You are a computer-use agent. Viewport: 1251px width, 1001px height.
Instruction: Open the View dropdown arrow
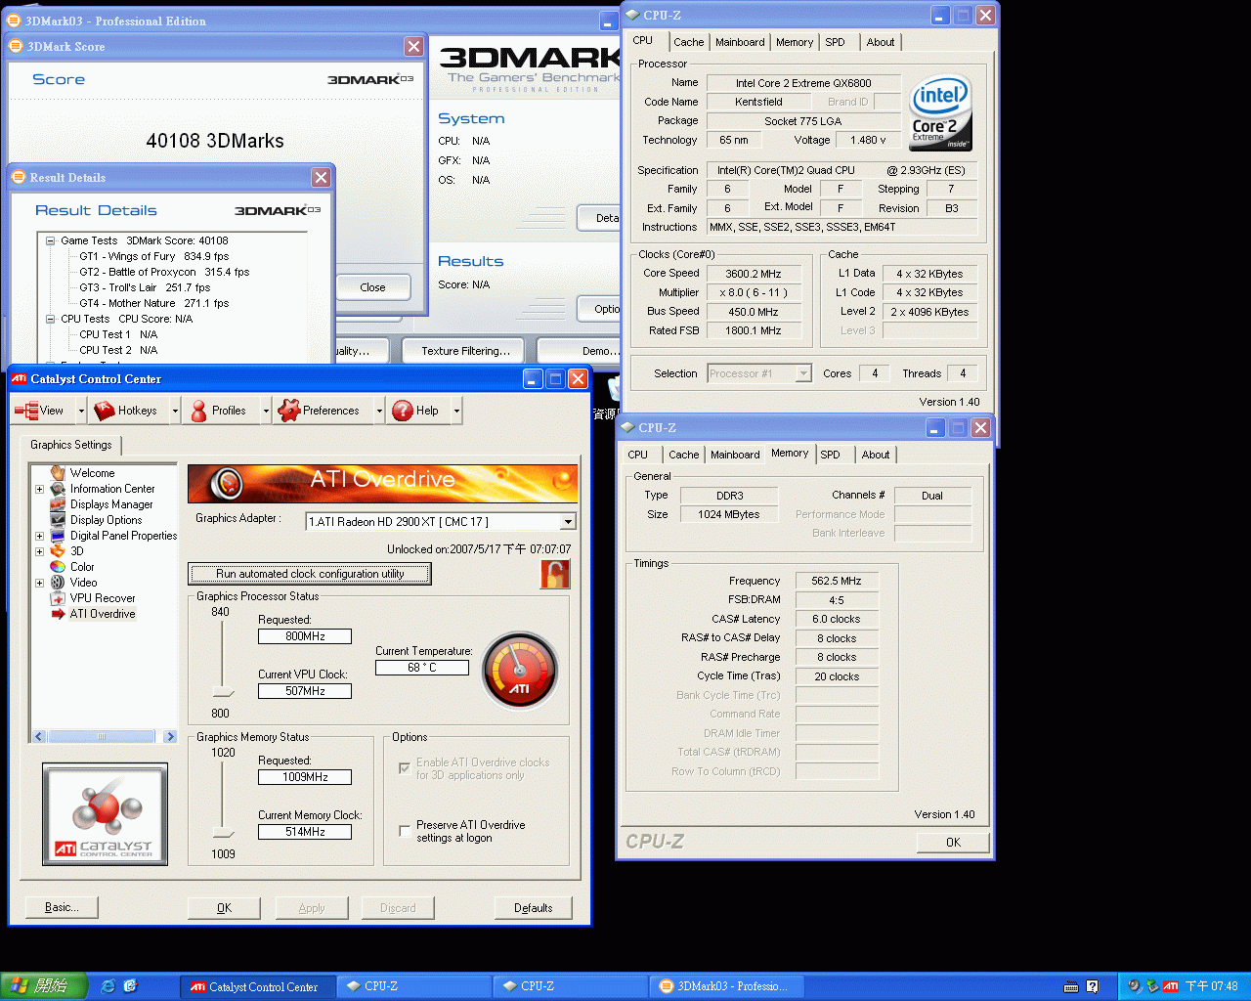pyautogui.click(x=81, y=412)
